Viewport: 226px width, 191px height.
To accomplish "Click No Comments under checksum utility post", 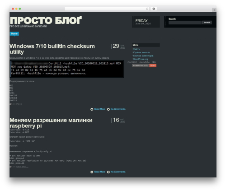I will (x=118, y=109).
